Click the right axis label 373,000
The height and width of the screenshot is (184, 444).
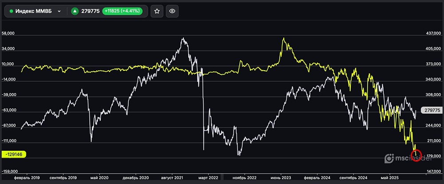click(433, 64)
